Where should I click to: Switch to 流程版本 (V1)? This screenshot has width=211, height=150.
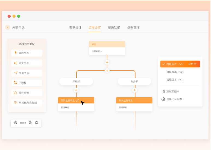click(175, 80)
